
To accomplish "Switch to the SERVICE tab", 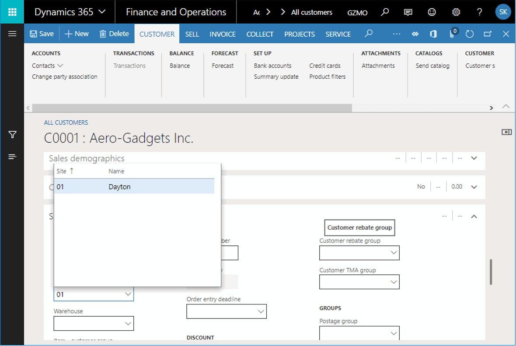I will click(x=338, y=34).
